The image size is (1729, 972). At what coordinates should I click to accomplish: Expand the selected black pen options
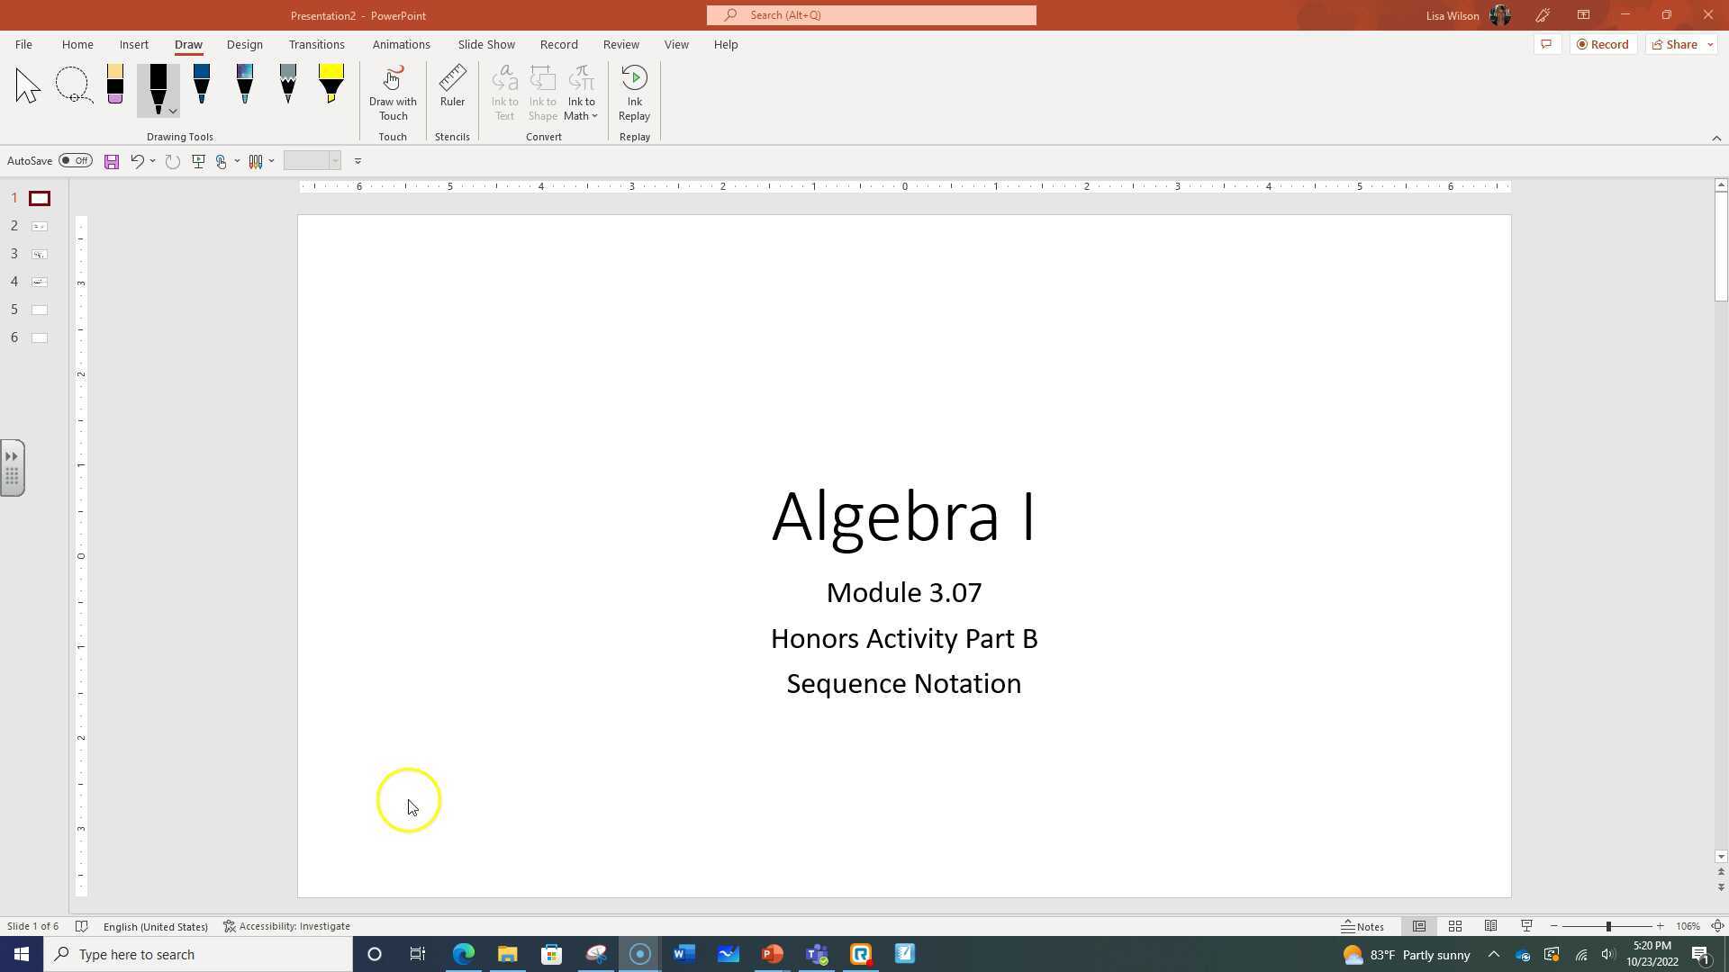[x=174, y=110]
